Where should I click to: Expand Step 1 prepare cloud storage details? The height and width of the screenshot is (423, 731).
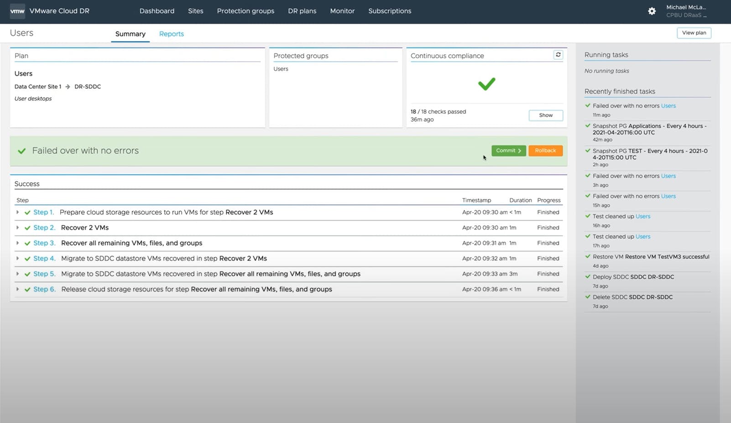(17, 212)
